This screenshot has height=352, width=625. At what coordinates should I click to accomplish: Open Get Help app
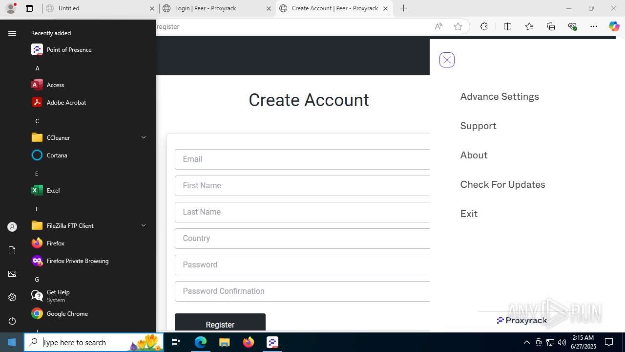point(90,296)
